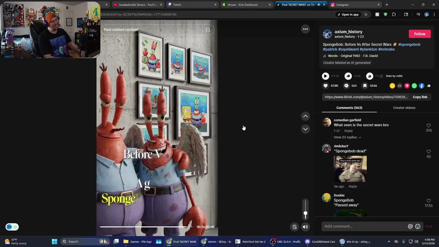Screen dimensions: 439x247
Task: Open the browser profile avatar
Action: [x=426, y=14]
